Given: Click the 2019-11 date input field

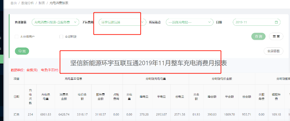Looking at the screenshot, I should (x=257, y=22).
